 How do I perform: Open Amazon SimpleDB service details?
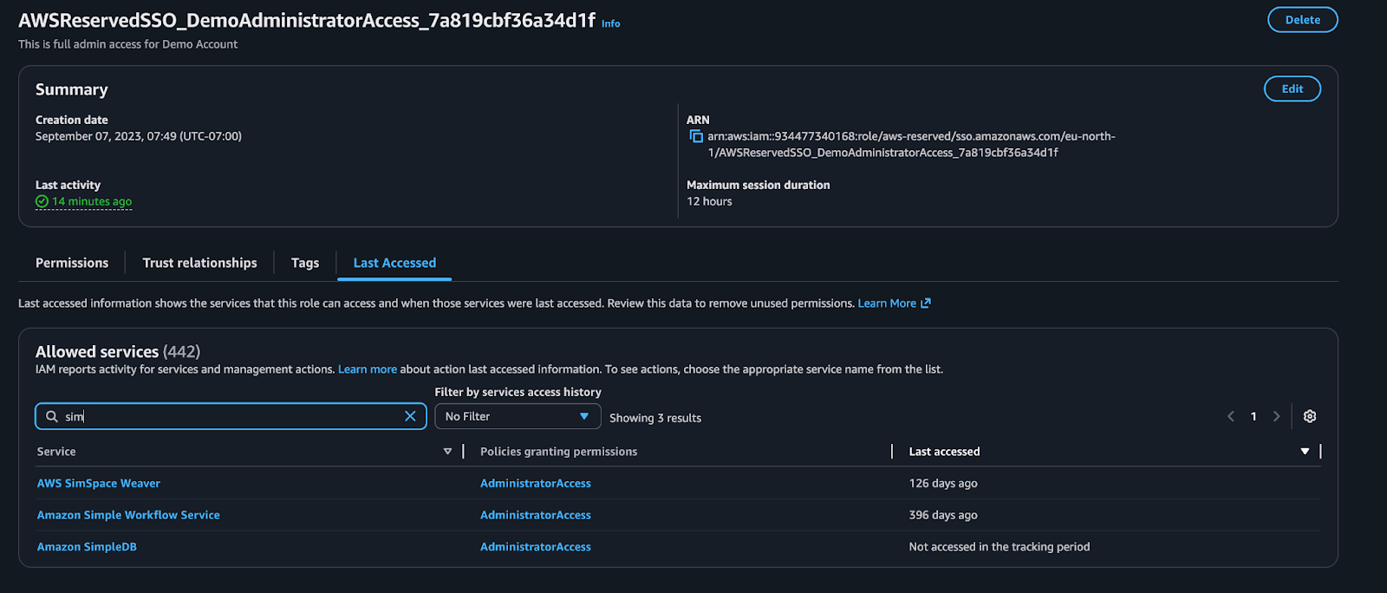[x=87, y=547]
